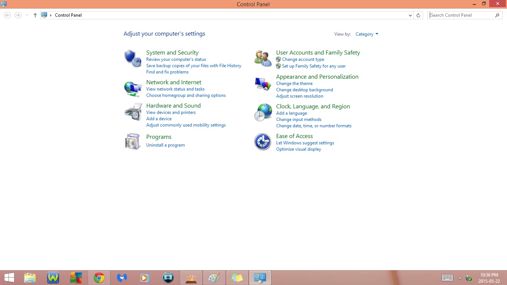Click Find and fix problems
Image resolution: width=507 pixels, height=285 pixels.
pos(167,72)
